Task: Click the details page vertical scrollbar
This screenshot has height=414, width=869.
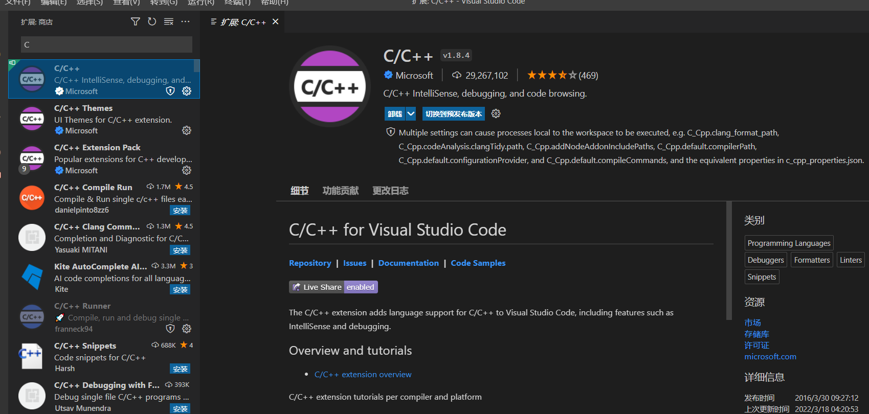Action: (x=729, y=261)
